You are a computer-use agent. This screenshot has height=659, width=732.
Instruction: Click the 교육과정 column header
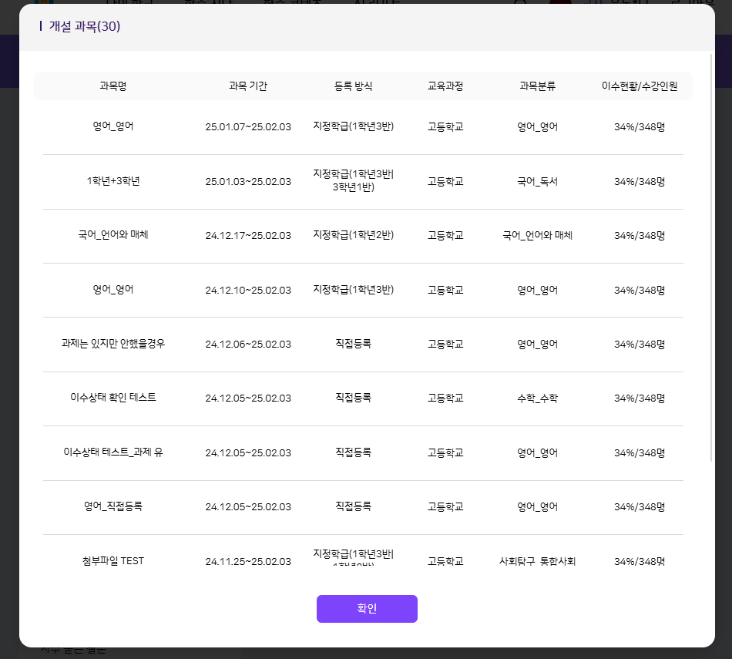pos(445,86)
